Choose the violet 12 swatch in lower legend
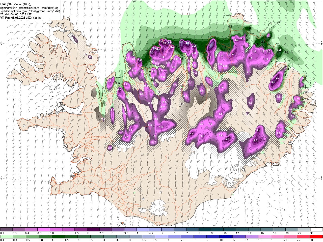 tap(238, 237)
